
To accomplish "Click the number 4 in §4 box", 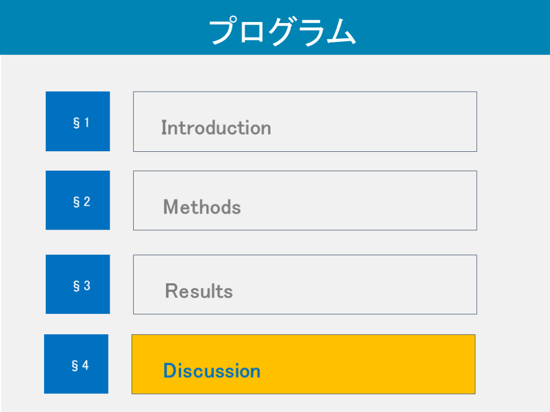I will 85,365.
